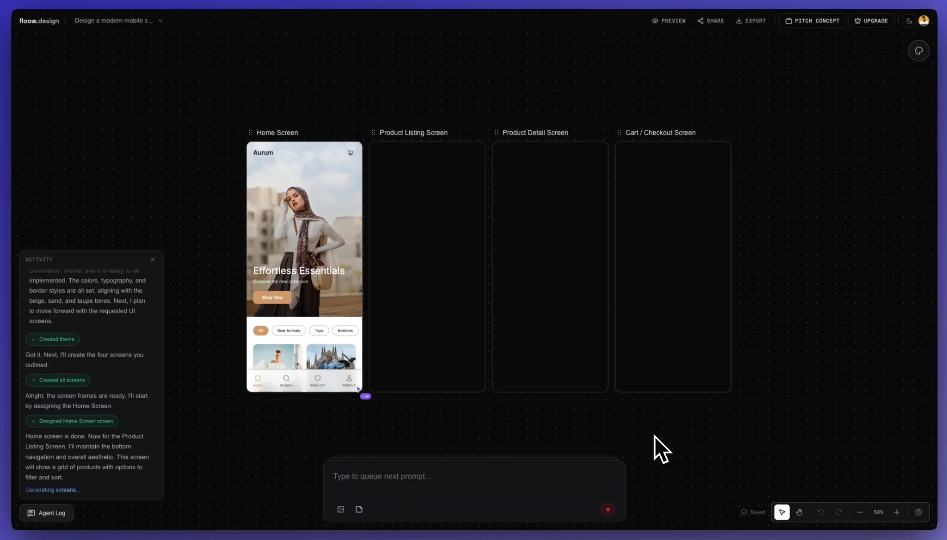
Task: Click the Generating screens status text
Action: 53,490
